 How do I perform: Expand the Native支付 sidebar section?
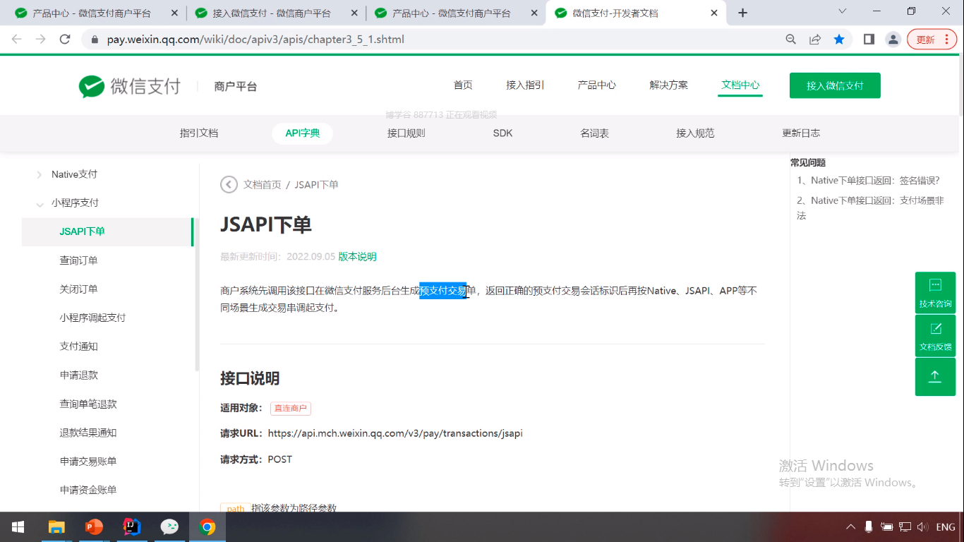point(40,174)
